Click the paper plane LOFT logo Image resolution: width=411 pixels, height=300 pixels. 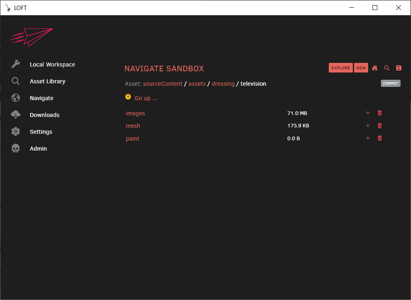tap(31, 36)
